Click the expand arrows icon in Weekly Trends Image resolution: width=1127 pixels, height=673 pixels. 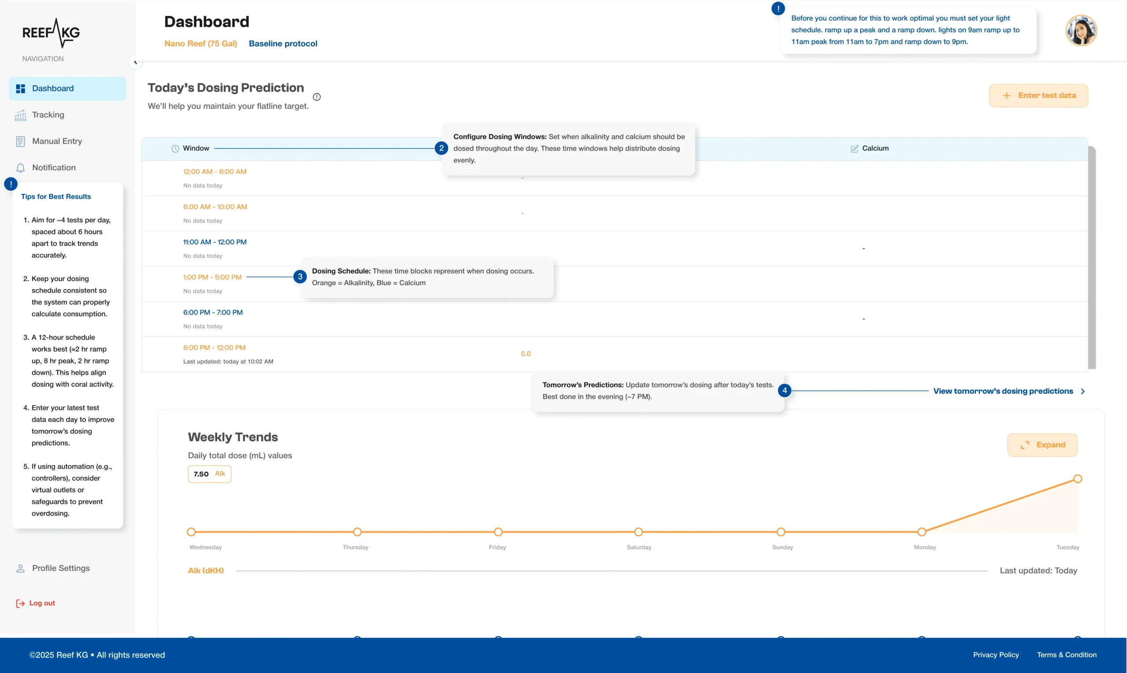click(x=1025, y=445)
